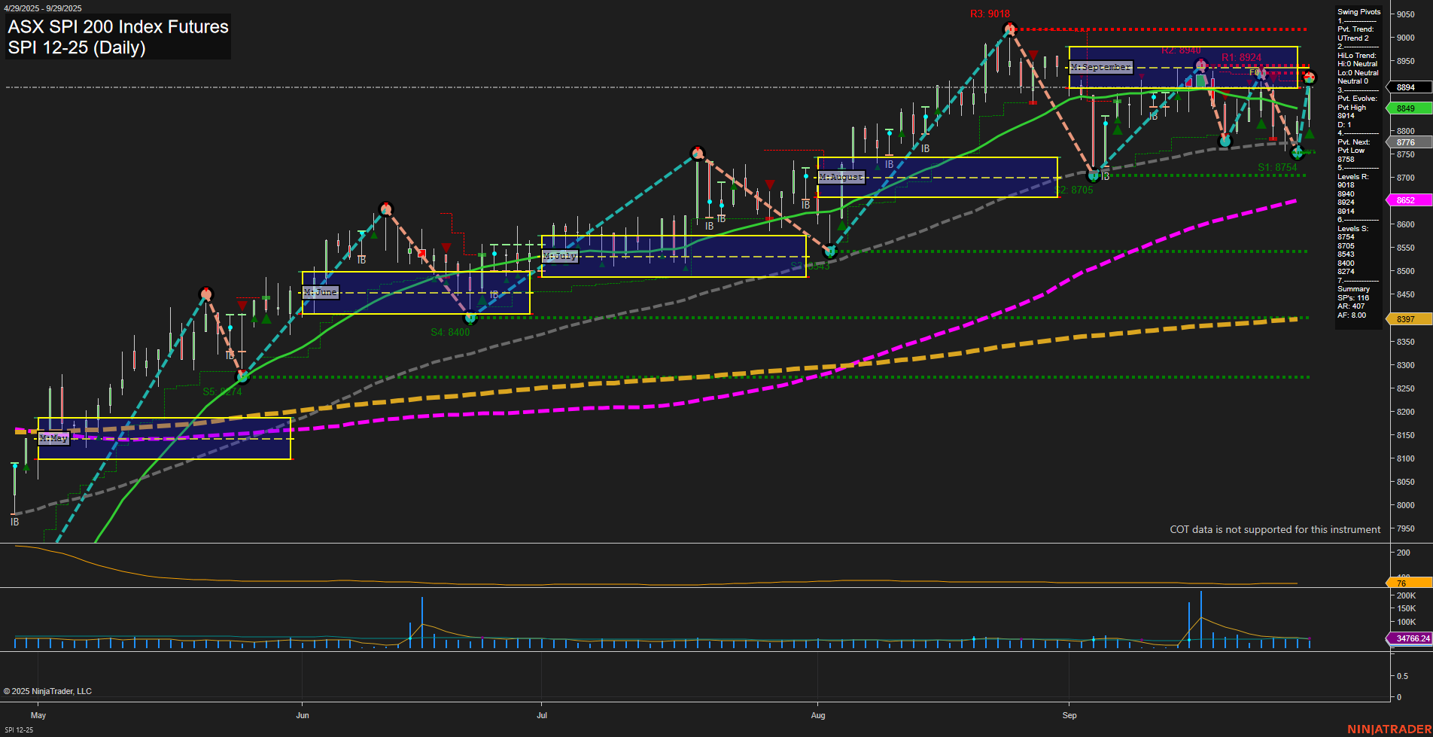Click the pivot circle at the July swing high
Image resolution: width=1433 pixels, height=737 pixels.
click(x=696, y=152)
